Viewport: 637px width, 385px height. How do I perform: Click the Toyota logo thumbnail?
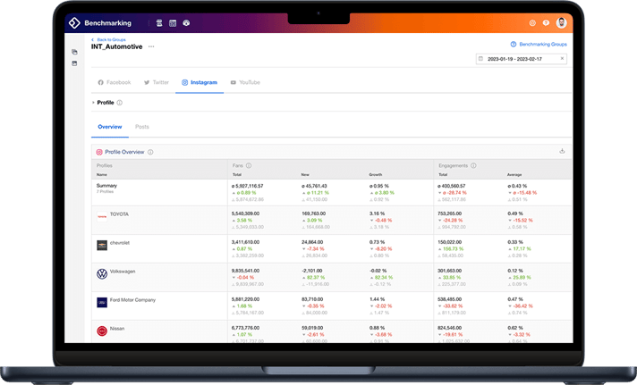(102, 216)
